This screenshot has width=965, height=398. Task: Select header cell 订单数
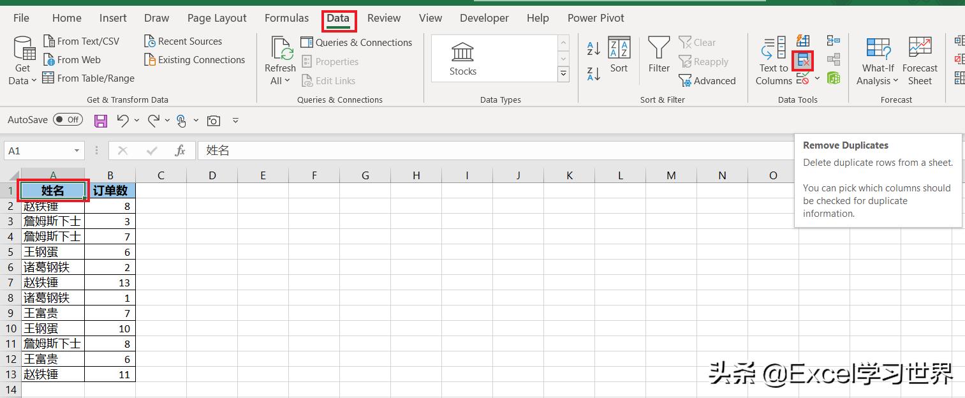point(110,190)
